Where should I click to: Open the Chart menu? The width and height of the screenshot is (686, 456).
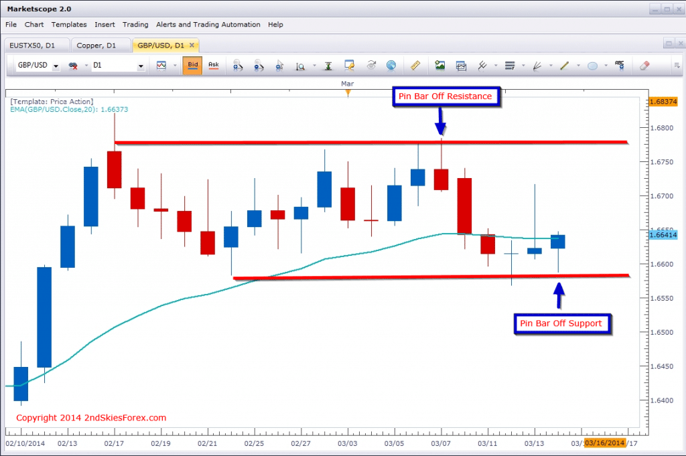point(34,25)
